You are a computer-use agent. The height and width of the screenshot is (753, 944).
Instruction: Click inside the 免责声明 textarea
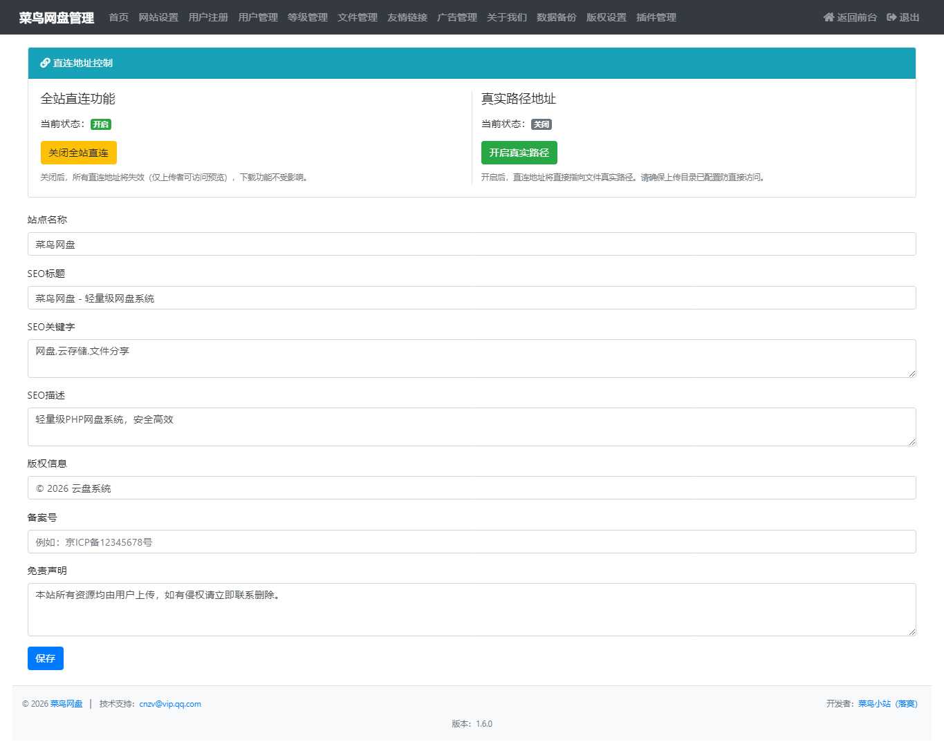472,609
